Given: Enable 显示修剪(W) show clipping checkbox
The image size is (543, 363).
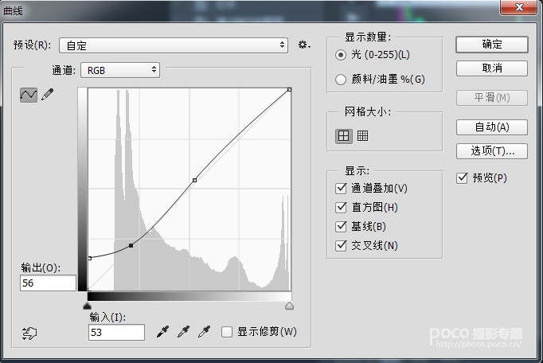Looking at the screenshot, I should coord(227,332).
